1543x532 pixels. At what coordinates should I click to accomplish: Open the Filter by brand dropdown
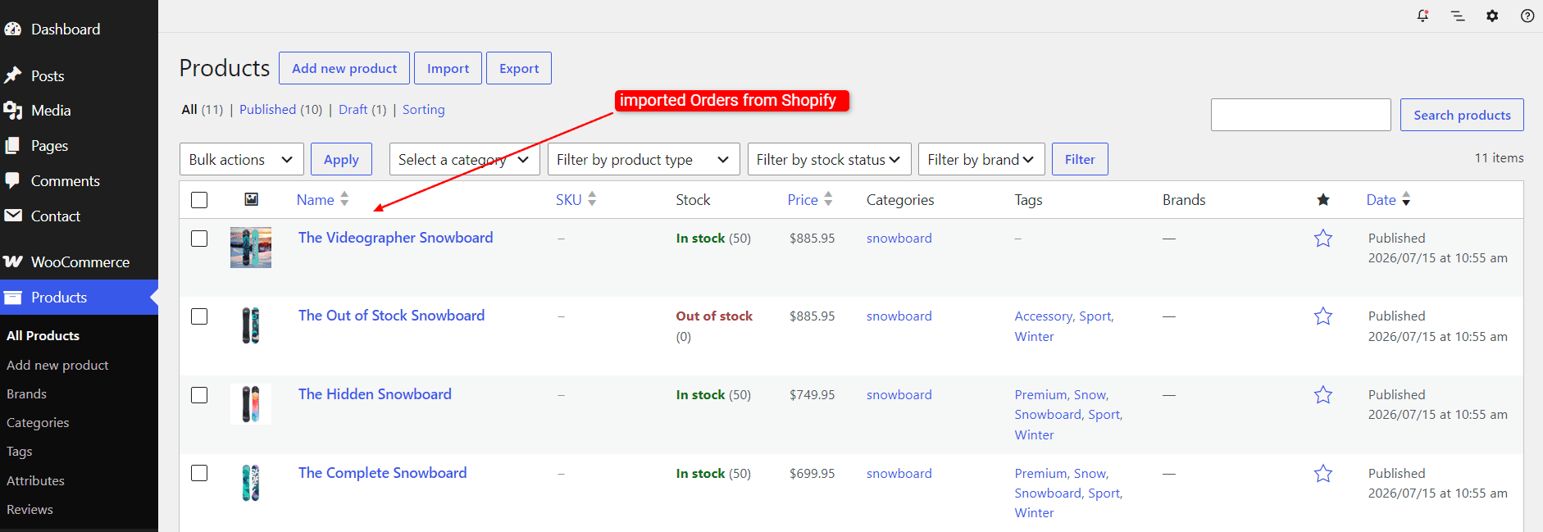point(981,159)
